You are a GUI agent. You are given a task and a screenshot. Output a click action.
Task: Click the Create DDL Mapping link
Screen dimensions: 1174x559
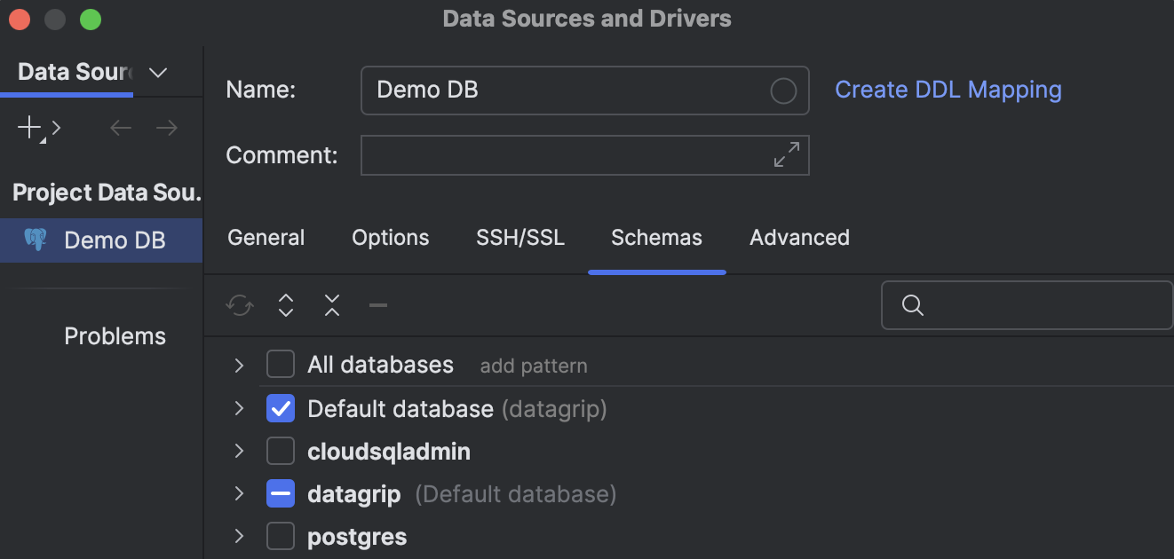(948, 90)
